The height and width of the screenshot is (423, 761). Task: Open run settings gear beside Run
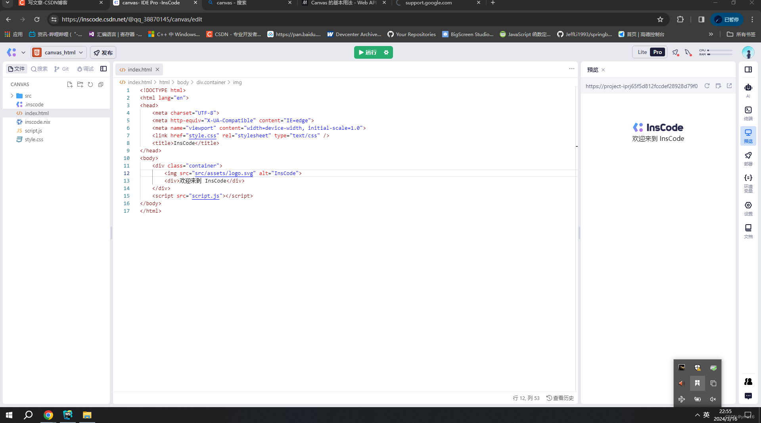coord(386,52)
